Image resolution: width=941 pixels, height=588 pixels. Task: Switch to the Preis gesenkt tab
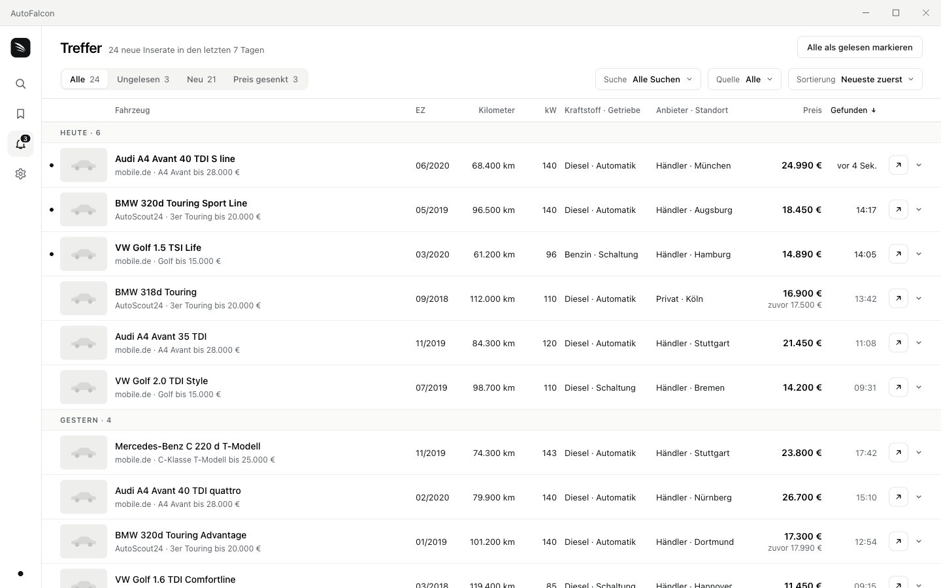point(265,79)
